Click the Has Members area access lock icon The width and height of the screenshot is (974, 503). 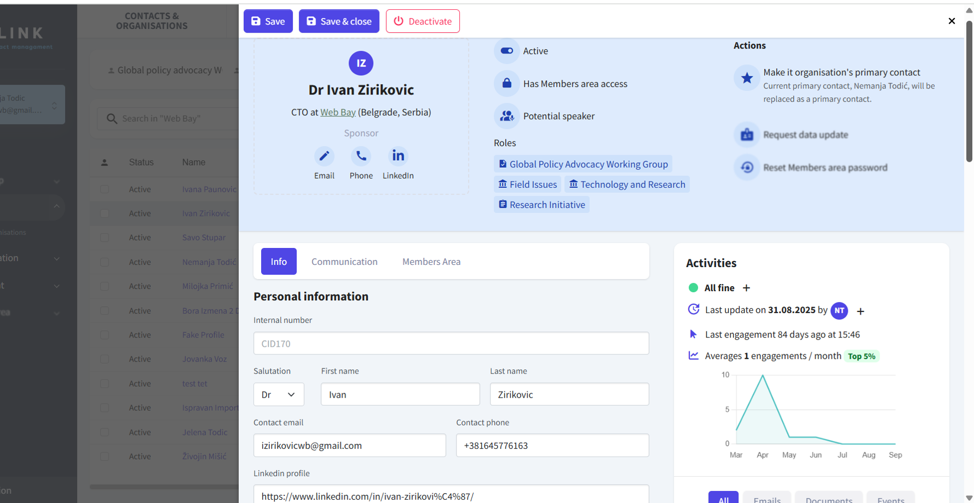pyautogui.click(x=507, y=84)
